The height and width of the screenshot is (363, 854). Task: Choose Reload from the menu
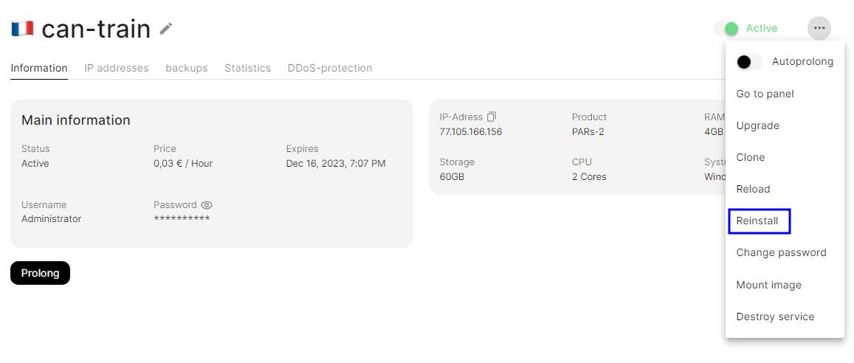pos(753,189)
